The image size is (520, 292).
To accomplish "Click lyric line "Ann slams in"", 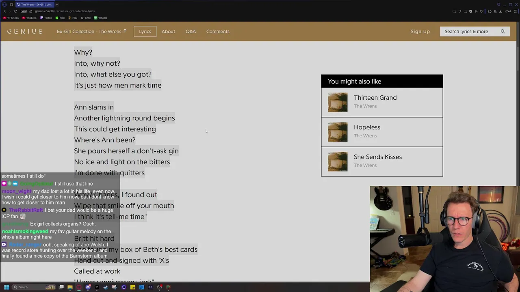I will 94,107.
